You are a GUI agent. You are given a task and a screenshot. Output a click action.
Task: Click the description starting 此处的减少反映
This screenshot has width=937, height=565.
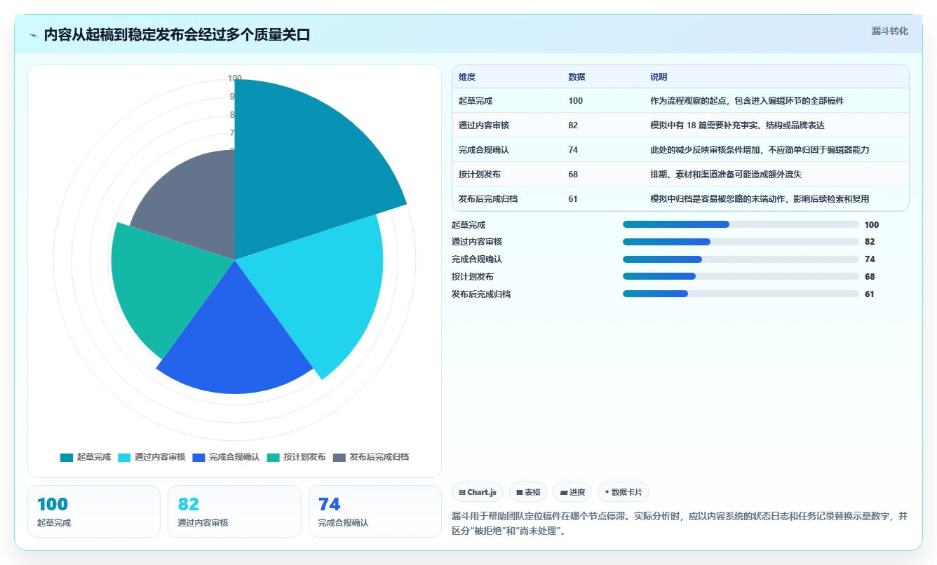pyautogui.click(x=760, y=150)
